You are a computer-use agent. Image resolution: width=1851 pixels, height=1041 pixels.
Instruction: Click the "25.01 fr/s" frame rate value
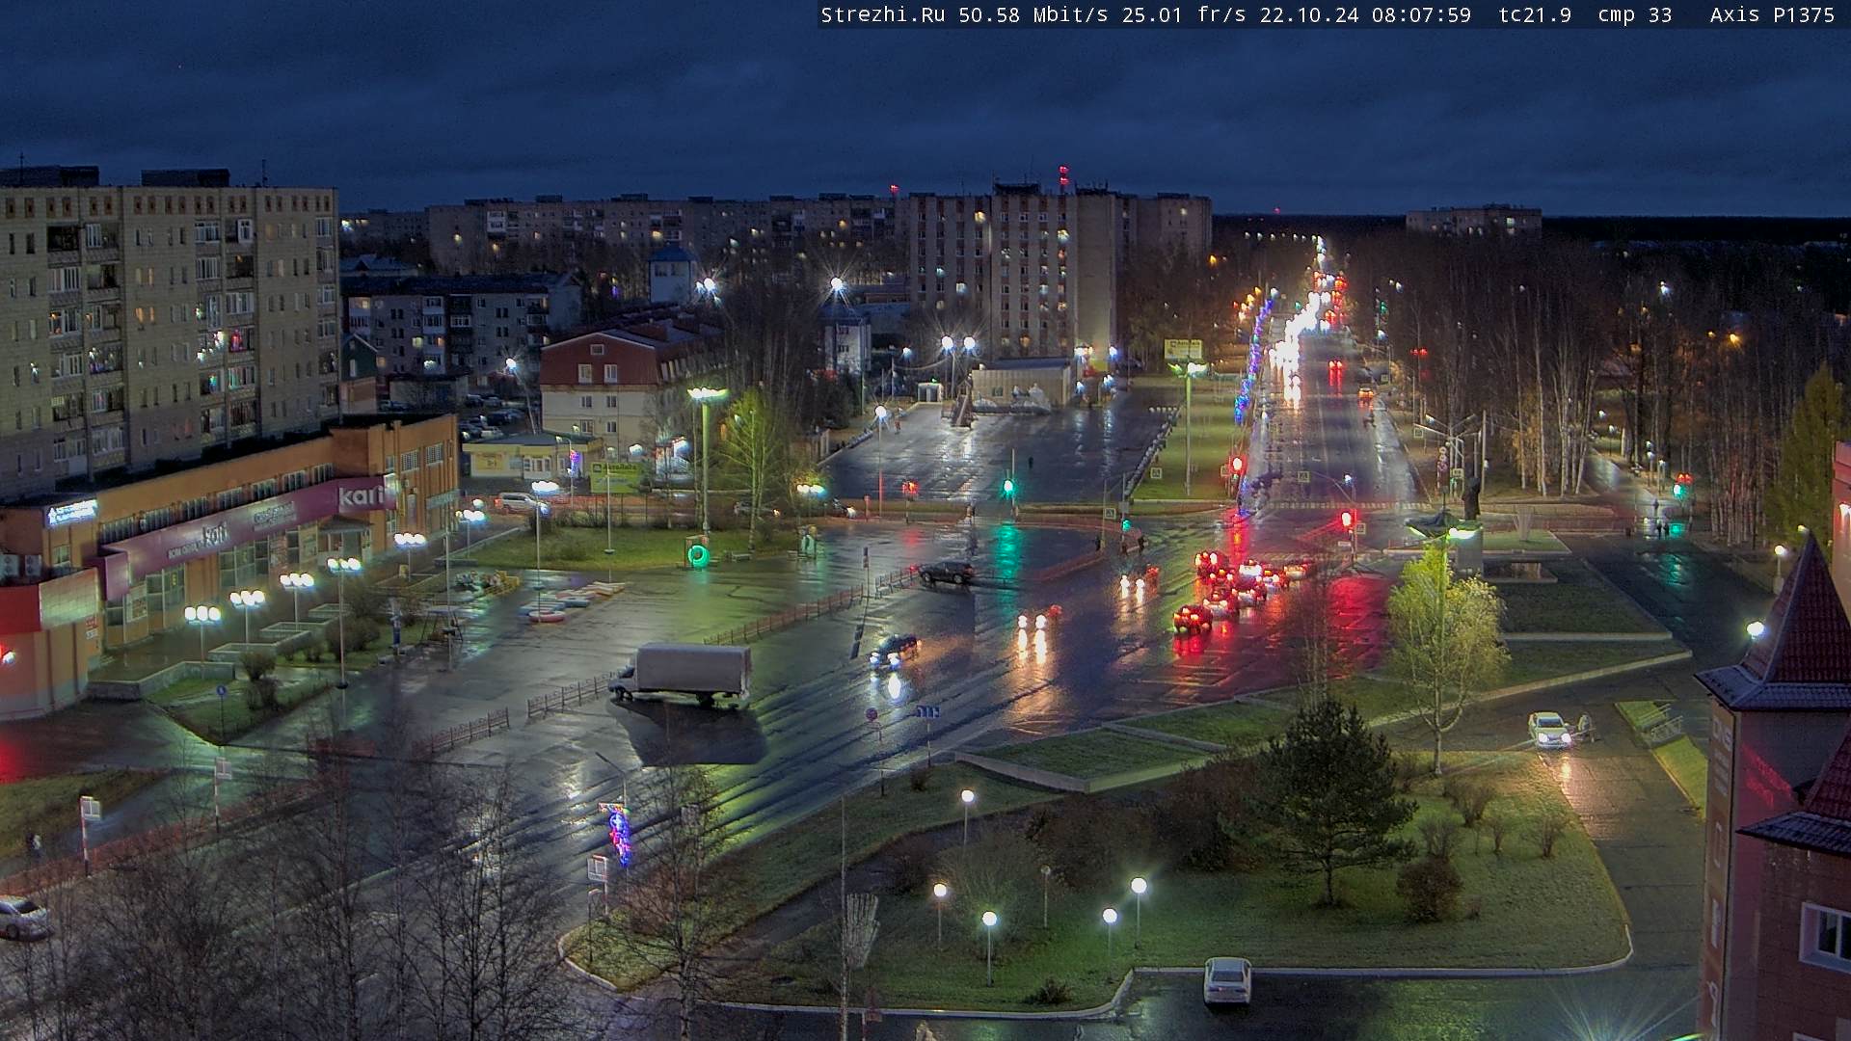(x=1184, y=14)
